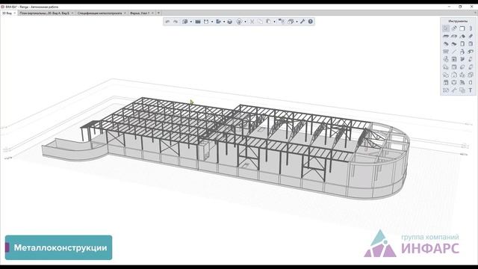Select the Wall tool in Инструменты panel
This screenshot has height=269, width=478.
click(x=462, y=28)
